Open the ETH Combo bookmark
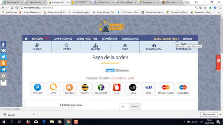223x125 pixels. coord(128,12)
